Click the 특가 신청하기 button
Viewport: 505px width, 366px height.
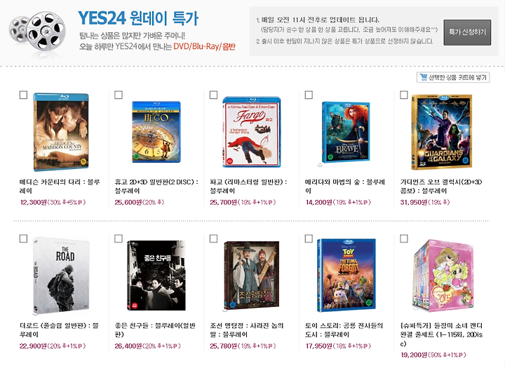point(467,32)
